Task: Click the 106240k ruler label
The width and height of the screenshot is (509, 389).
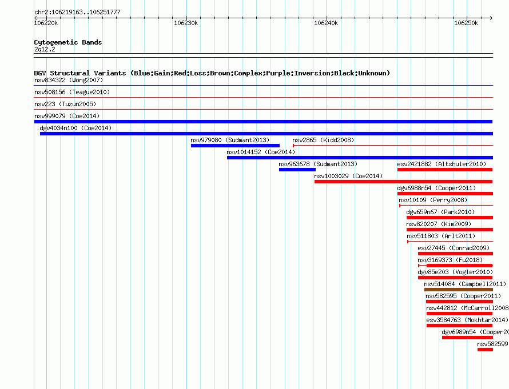Action: [x=326, y=23]
